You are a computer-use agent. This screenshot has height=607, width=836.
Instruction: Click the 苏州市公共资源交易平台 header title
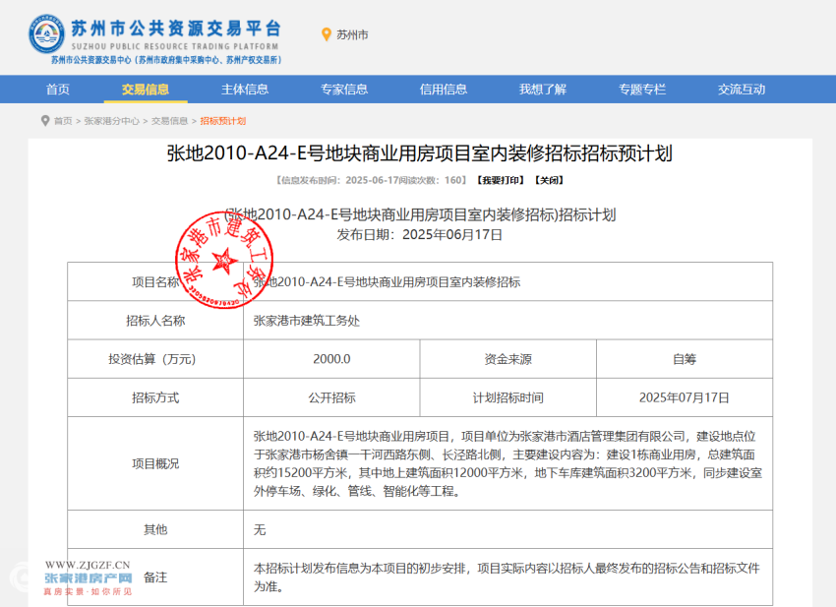click(x=176, y=28)
